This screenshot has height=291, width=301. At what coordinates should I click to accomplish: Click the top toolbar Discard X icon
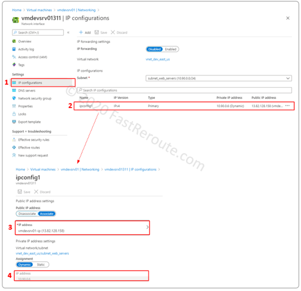(x=113, y=32)
